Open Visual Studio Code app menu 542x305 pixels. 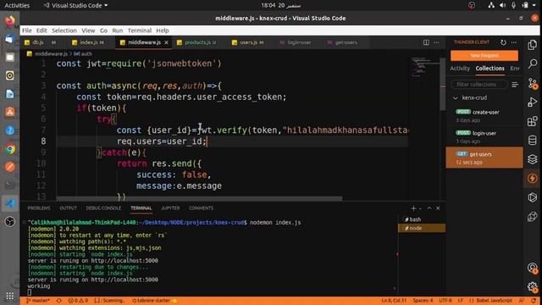click(75, 6)
